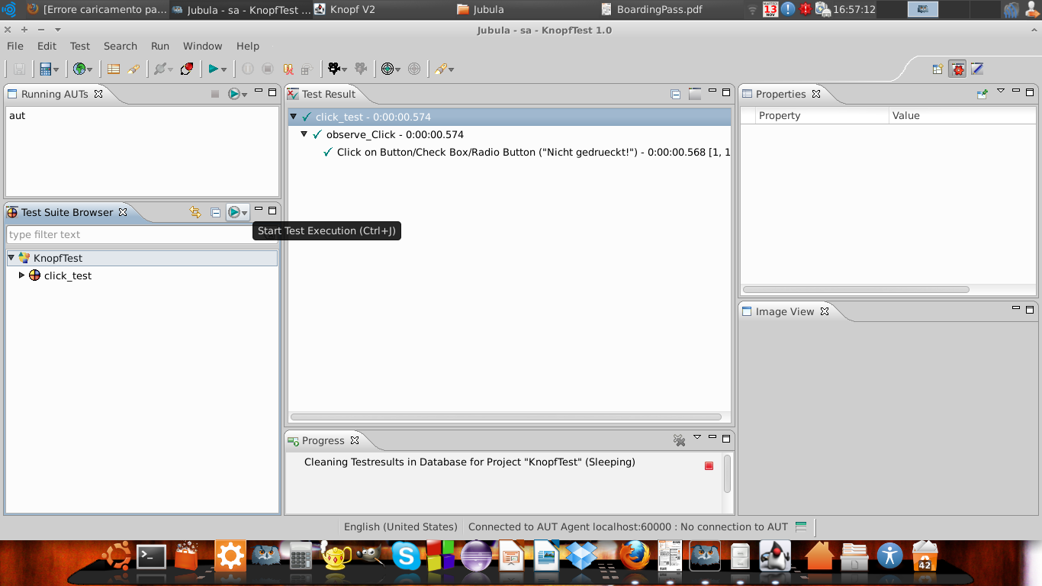The image size is (1042, 586).
Task: Open the Help menu
Action: point(248,46)
